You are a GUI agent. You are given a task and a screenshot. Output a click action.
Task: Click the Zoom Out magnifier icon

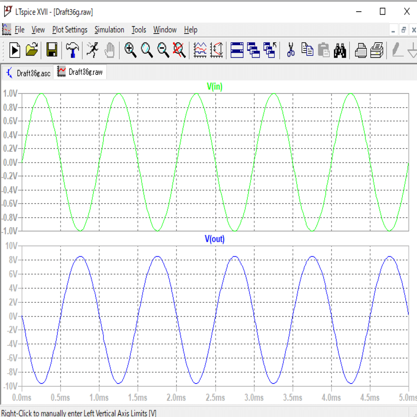[x=163, y=50]
